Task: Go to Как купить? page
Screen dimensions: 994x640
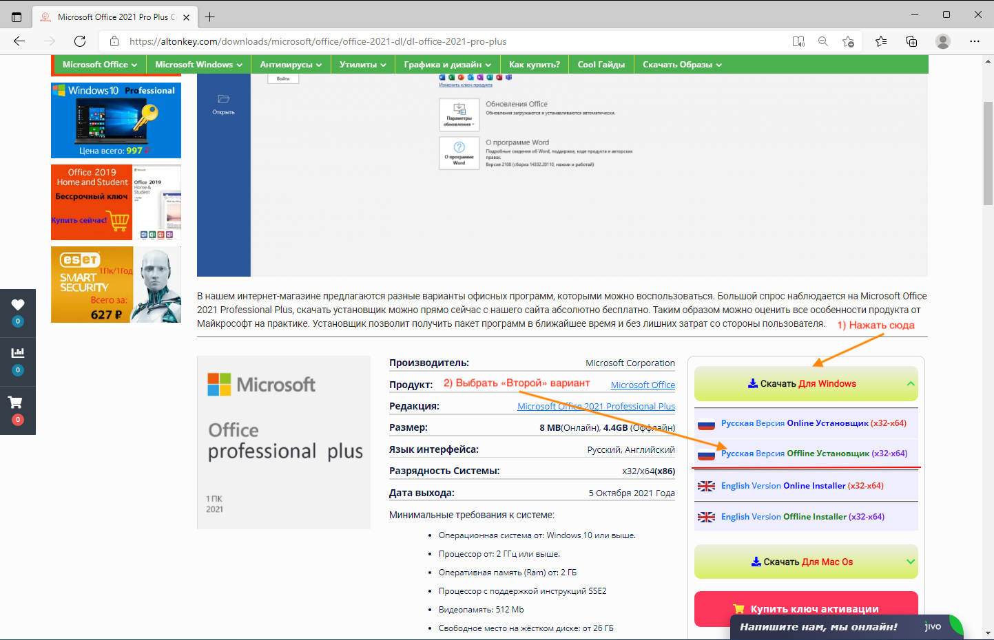Action: (x=535, y=65)
